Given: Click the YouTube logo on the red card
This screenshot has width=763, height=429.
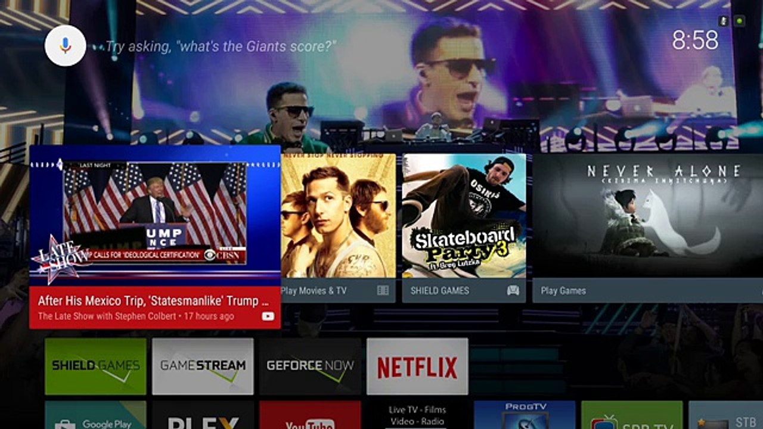Looking at the screenshot, I should pos(268,316).
